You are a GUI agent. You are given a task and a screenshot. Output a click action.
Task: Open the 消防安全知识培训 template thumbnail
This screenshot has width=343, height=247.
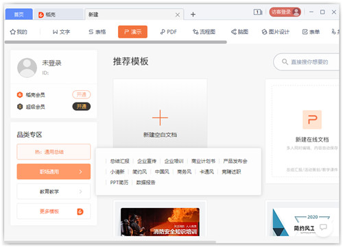[x=160, y=222]
